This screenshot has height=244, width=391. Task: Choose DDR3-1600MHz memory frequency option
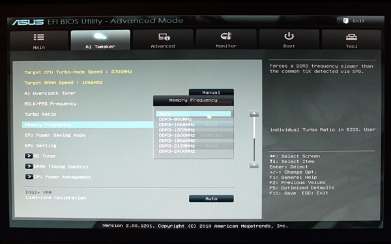coord(177,135)
